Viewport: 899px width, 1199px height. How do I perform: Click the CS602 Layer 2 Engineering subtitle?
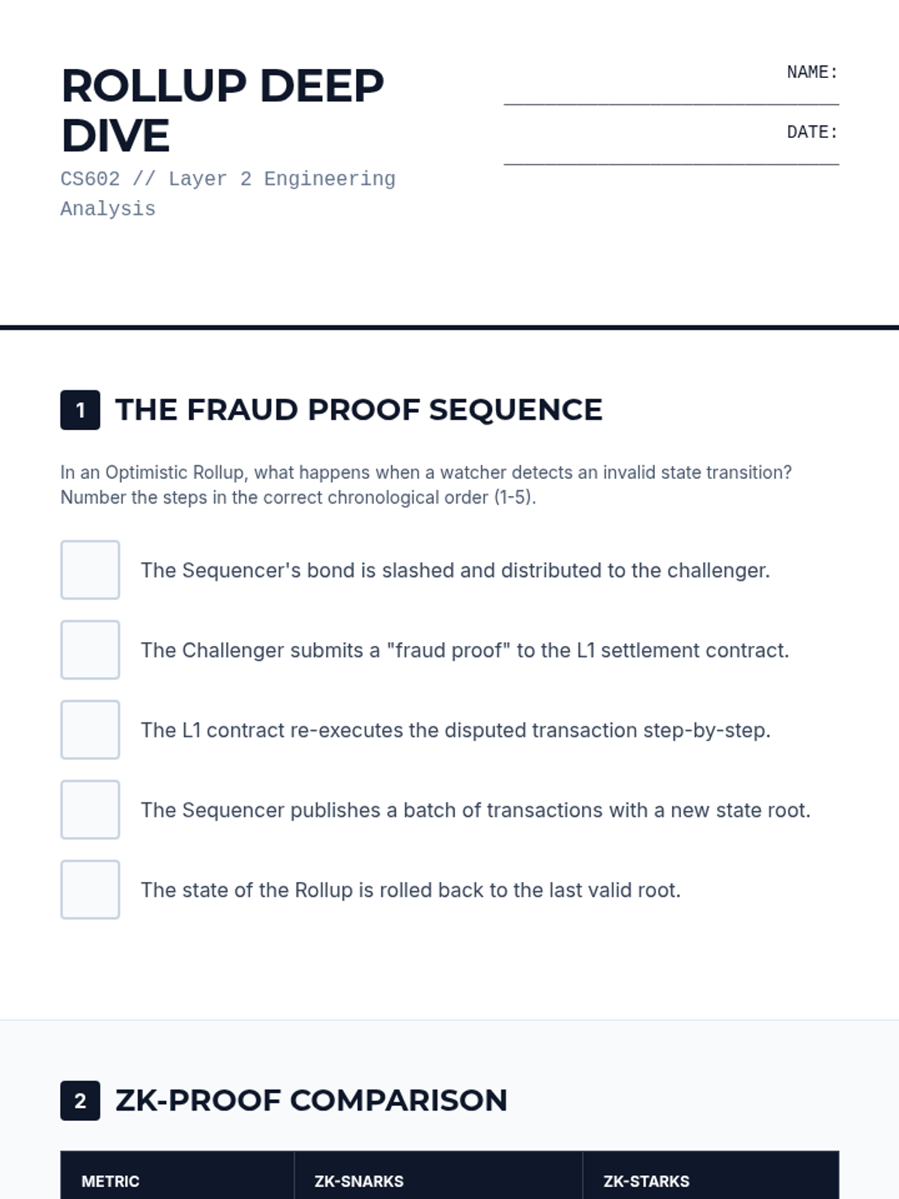(x=228, y=193)
